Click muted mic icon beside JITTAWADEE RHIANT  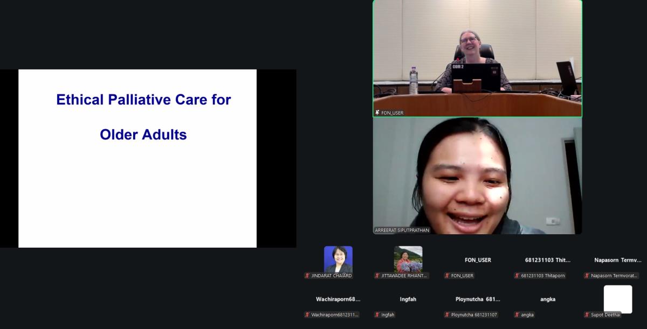pyautogui.click(x=377, y=276)
